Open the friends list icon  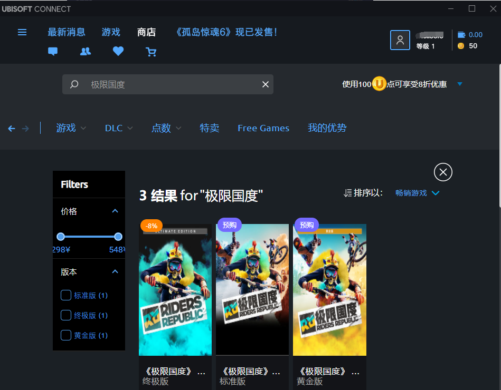pos(86,51)
